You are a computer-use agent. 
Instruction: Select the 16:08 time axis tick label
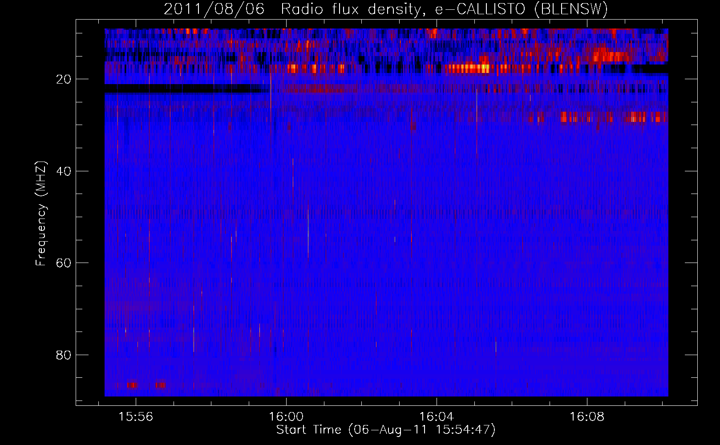587,417
